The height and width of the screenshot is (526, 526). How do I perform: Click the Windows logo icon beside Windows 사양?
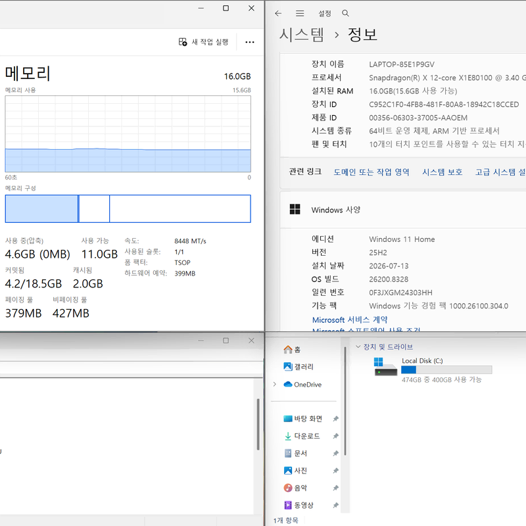click(295, 209)
